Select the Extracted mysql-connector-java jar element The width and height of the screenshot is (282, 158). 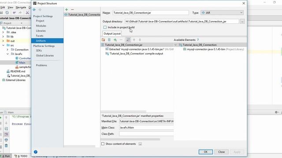point(139,49)
